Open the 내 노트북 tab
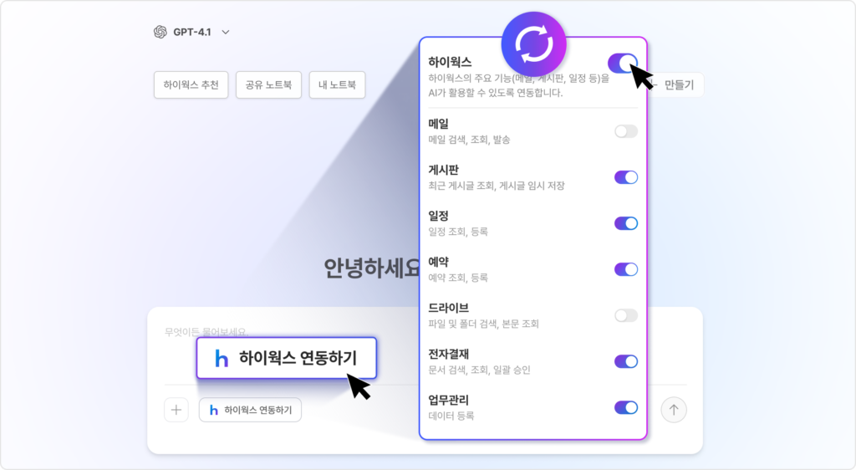 pos(337,84)
